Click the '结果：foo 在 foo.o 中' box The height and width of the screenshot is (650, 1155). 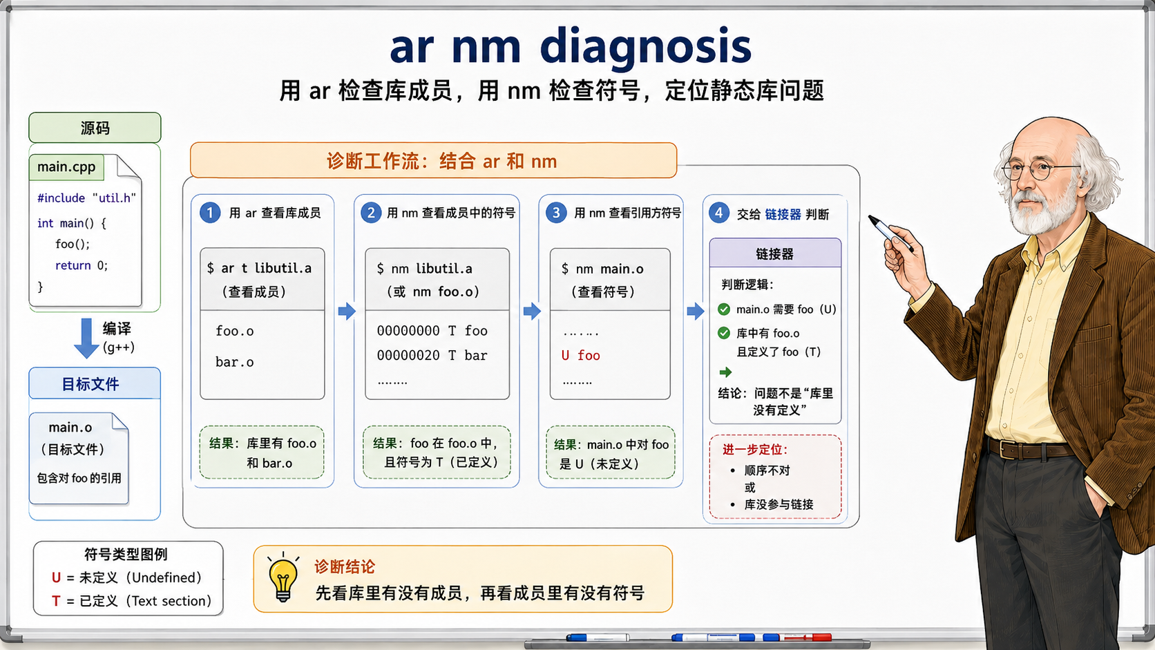[437, 452]
